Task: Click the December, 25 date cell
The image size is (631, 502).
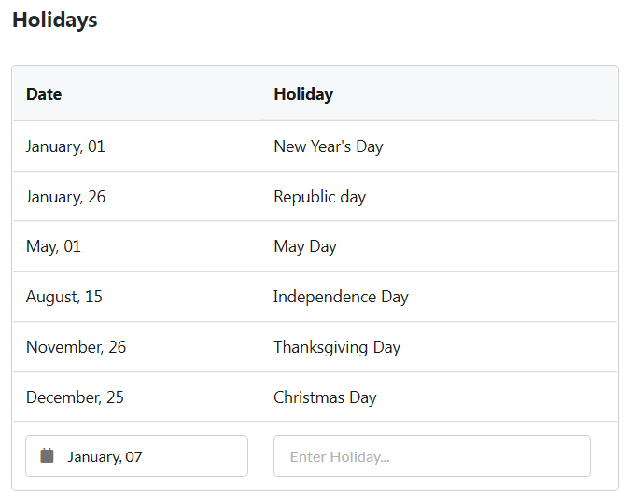Action: (75, 397)
